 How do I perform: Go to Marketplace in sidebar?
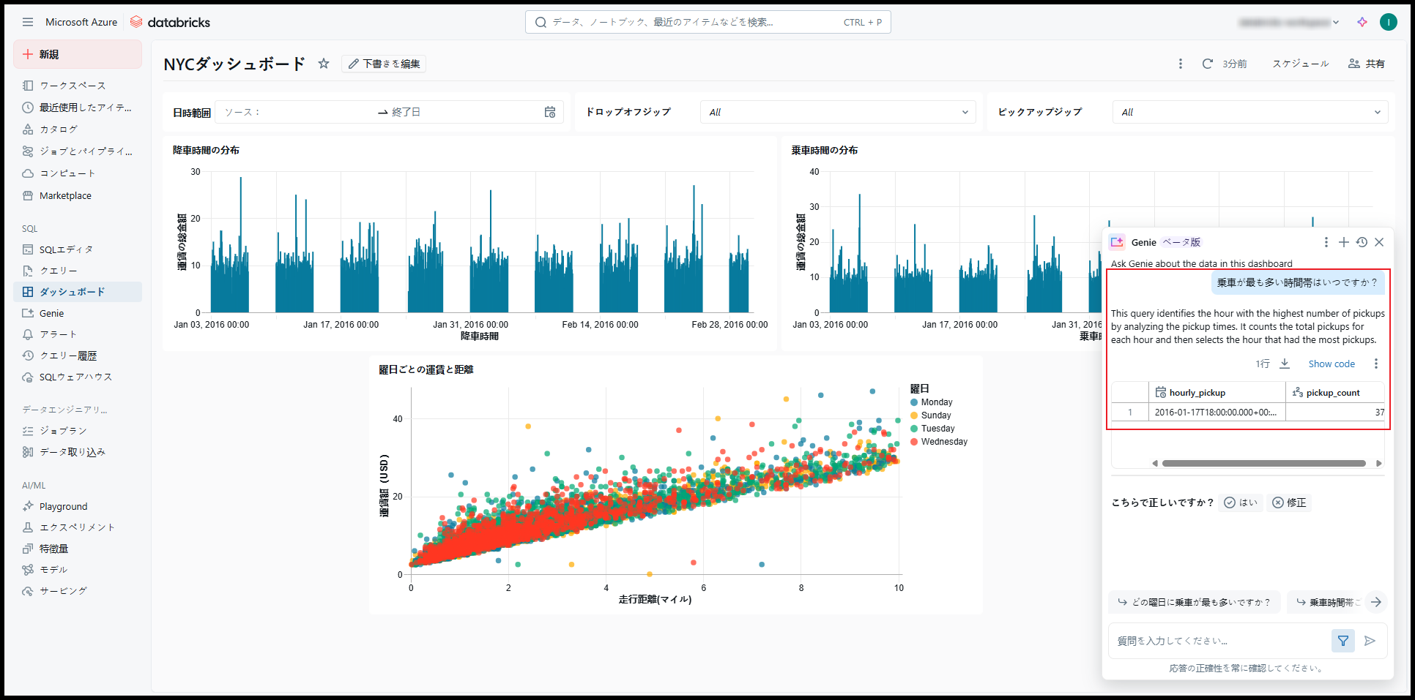pyautogui.click(x=65, y=195)
